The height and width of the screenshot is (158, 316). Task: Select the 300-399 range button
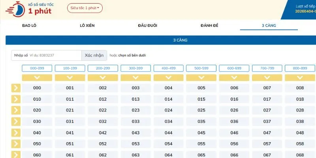pyautogui.click(x=135, y=68)
